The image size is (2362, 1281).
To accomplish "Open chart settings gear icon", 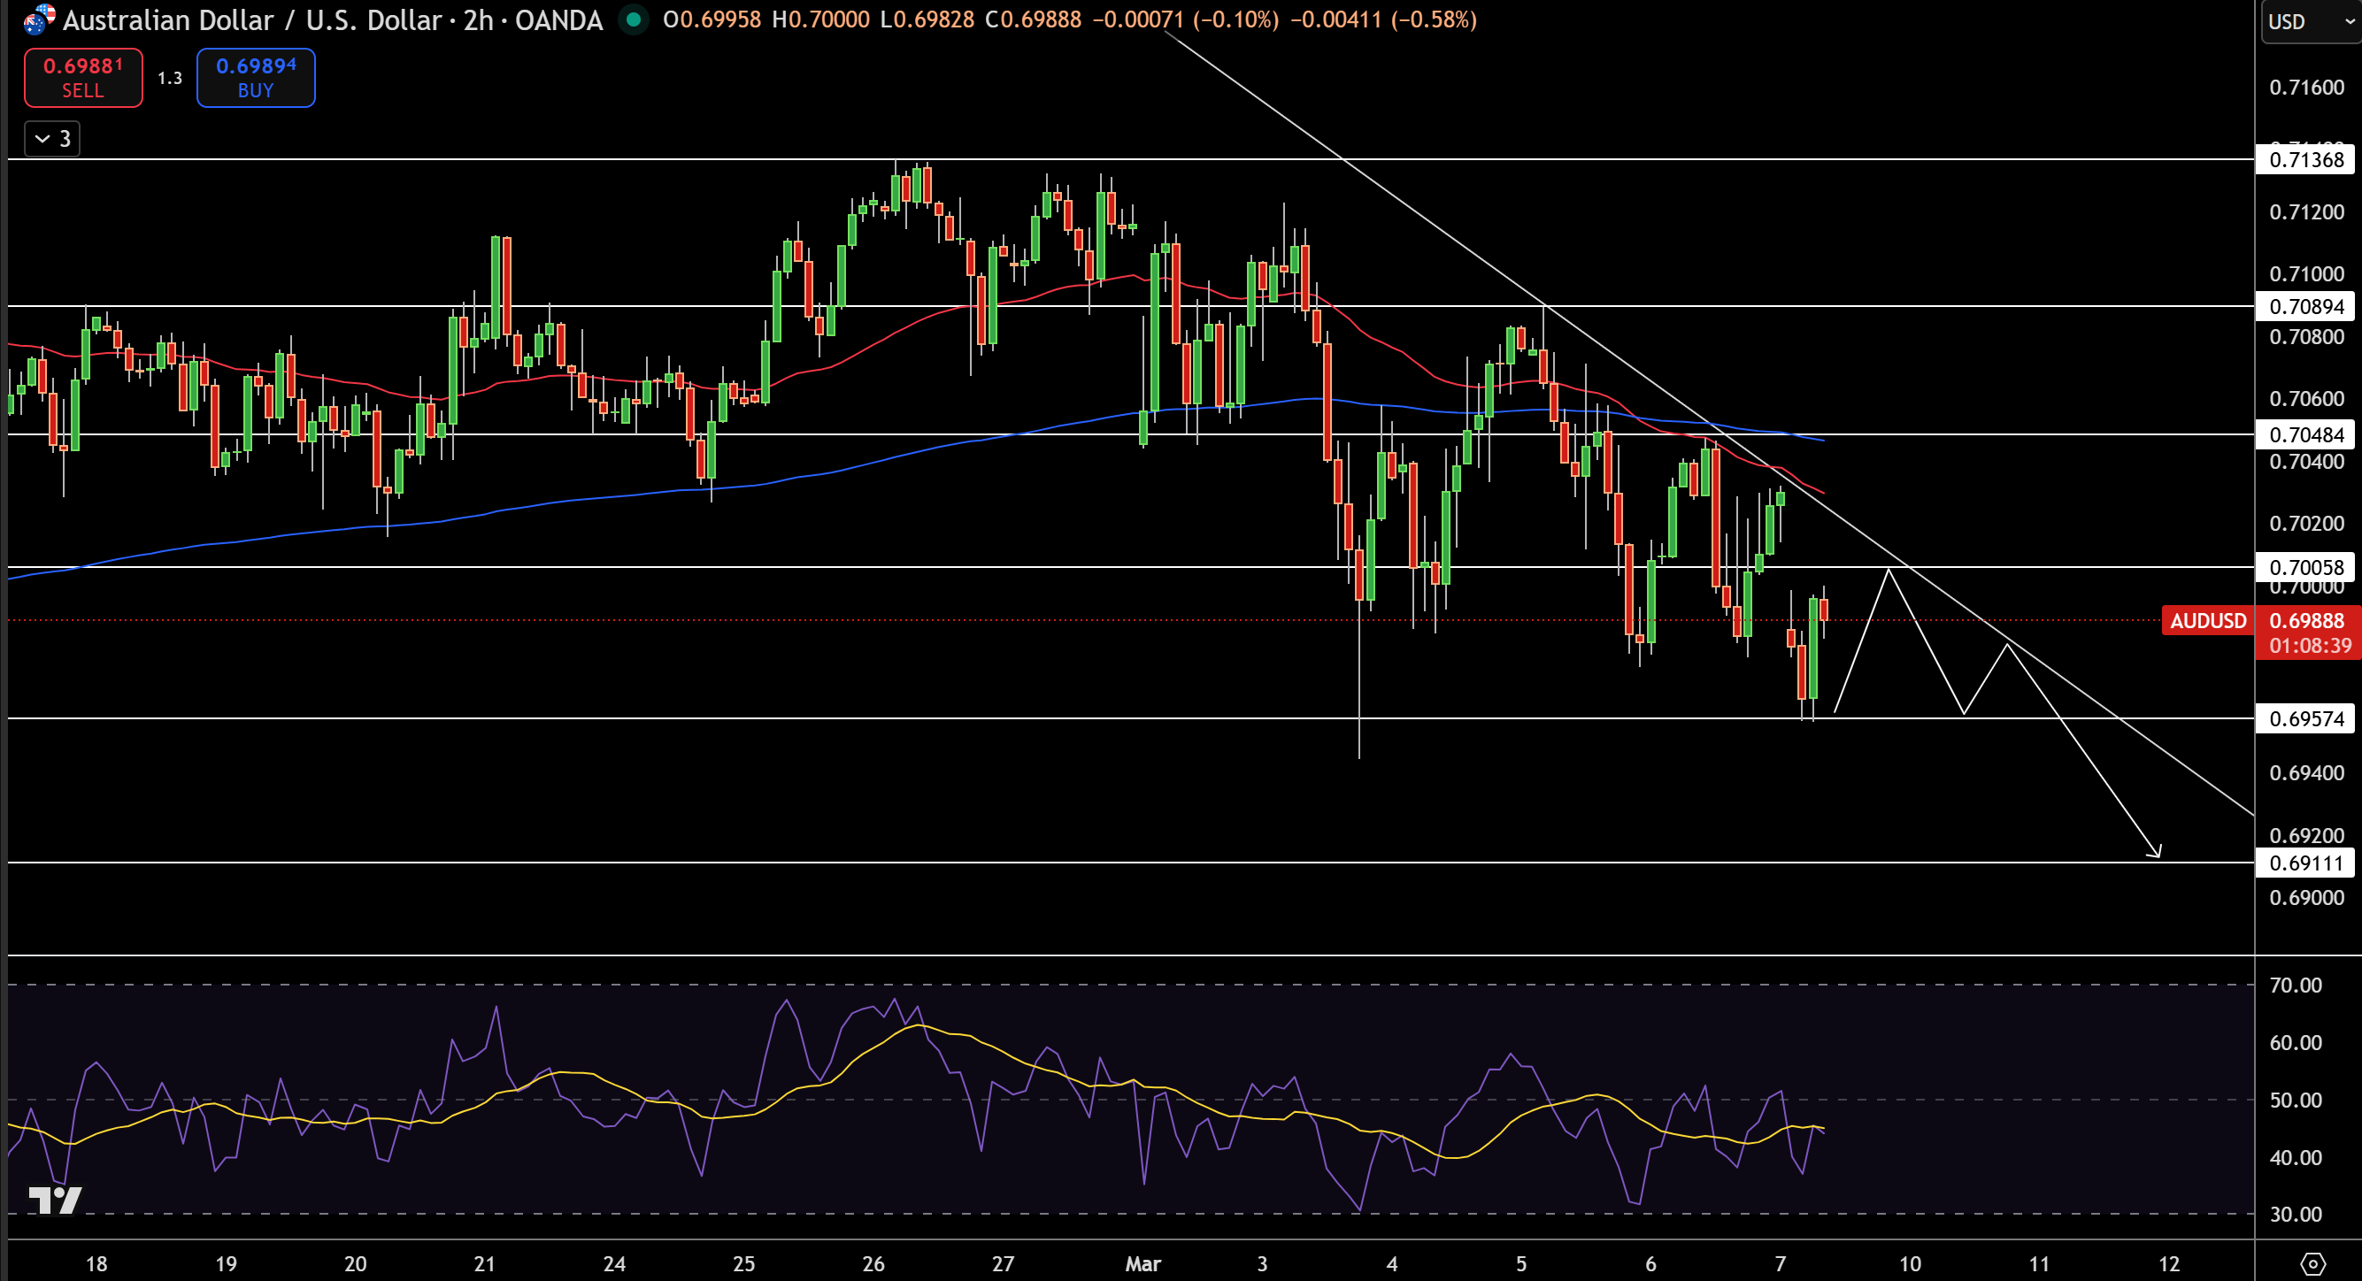I will point(2312,1263).
